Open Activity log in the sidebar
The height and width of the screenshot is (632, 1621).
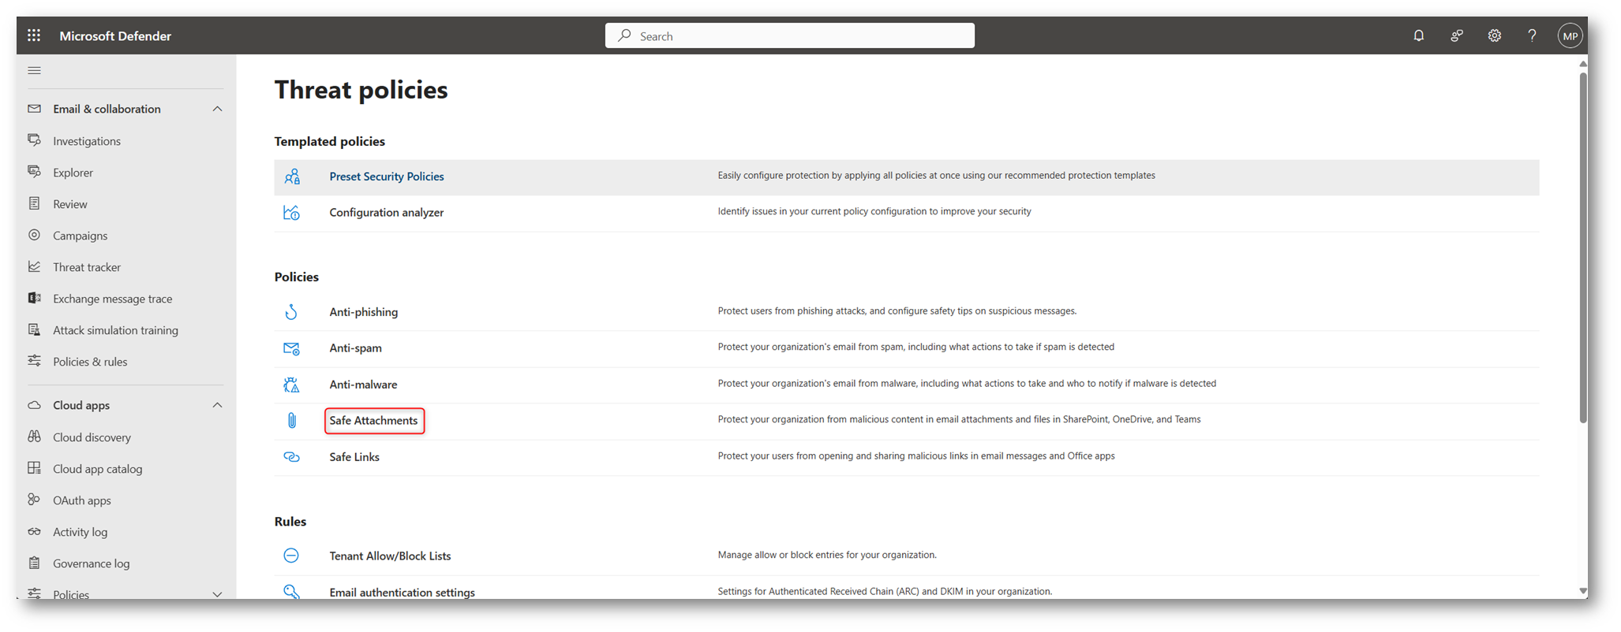[x=80, y=532]
